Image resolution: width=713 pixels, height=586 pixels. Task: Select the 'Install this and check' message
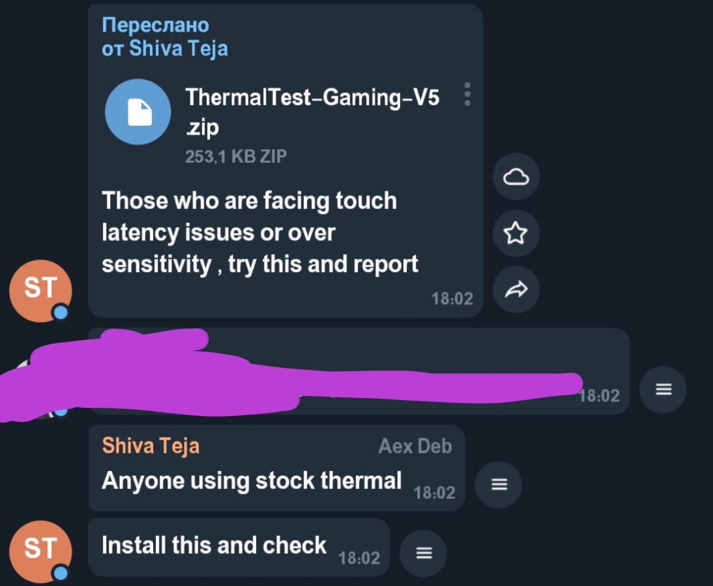[x=239, y=547]
